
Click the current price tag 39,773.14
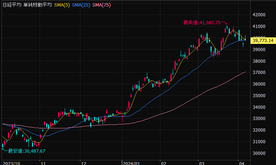(263, 41)
